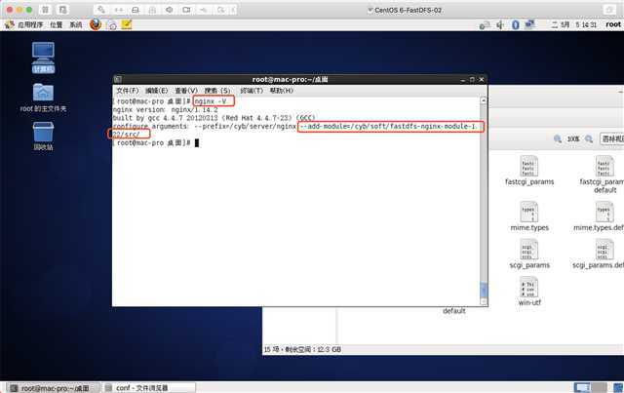Open the 回收站 trash desktop icon

coord(43,137)
